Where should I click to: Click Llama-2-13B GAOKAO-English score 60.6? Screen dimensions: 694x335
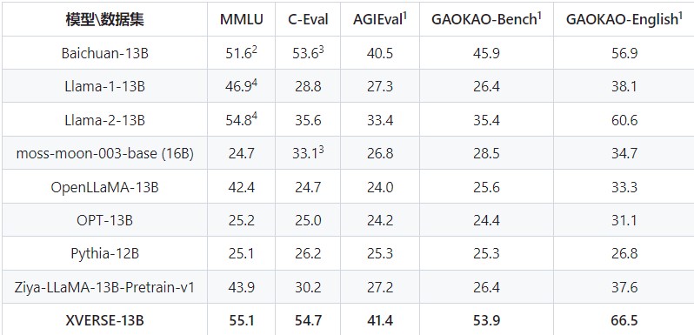click(624, 120)
